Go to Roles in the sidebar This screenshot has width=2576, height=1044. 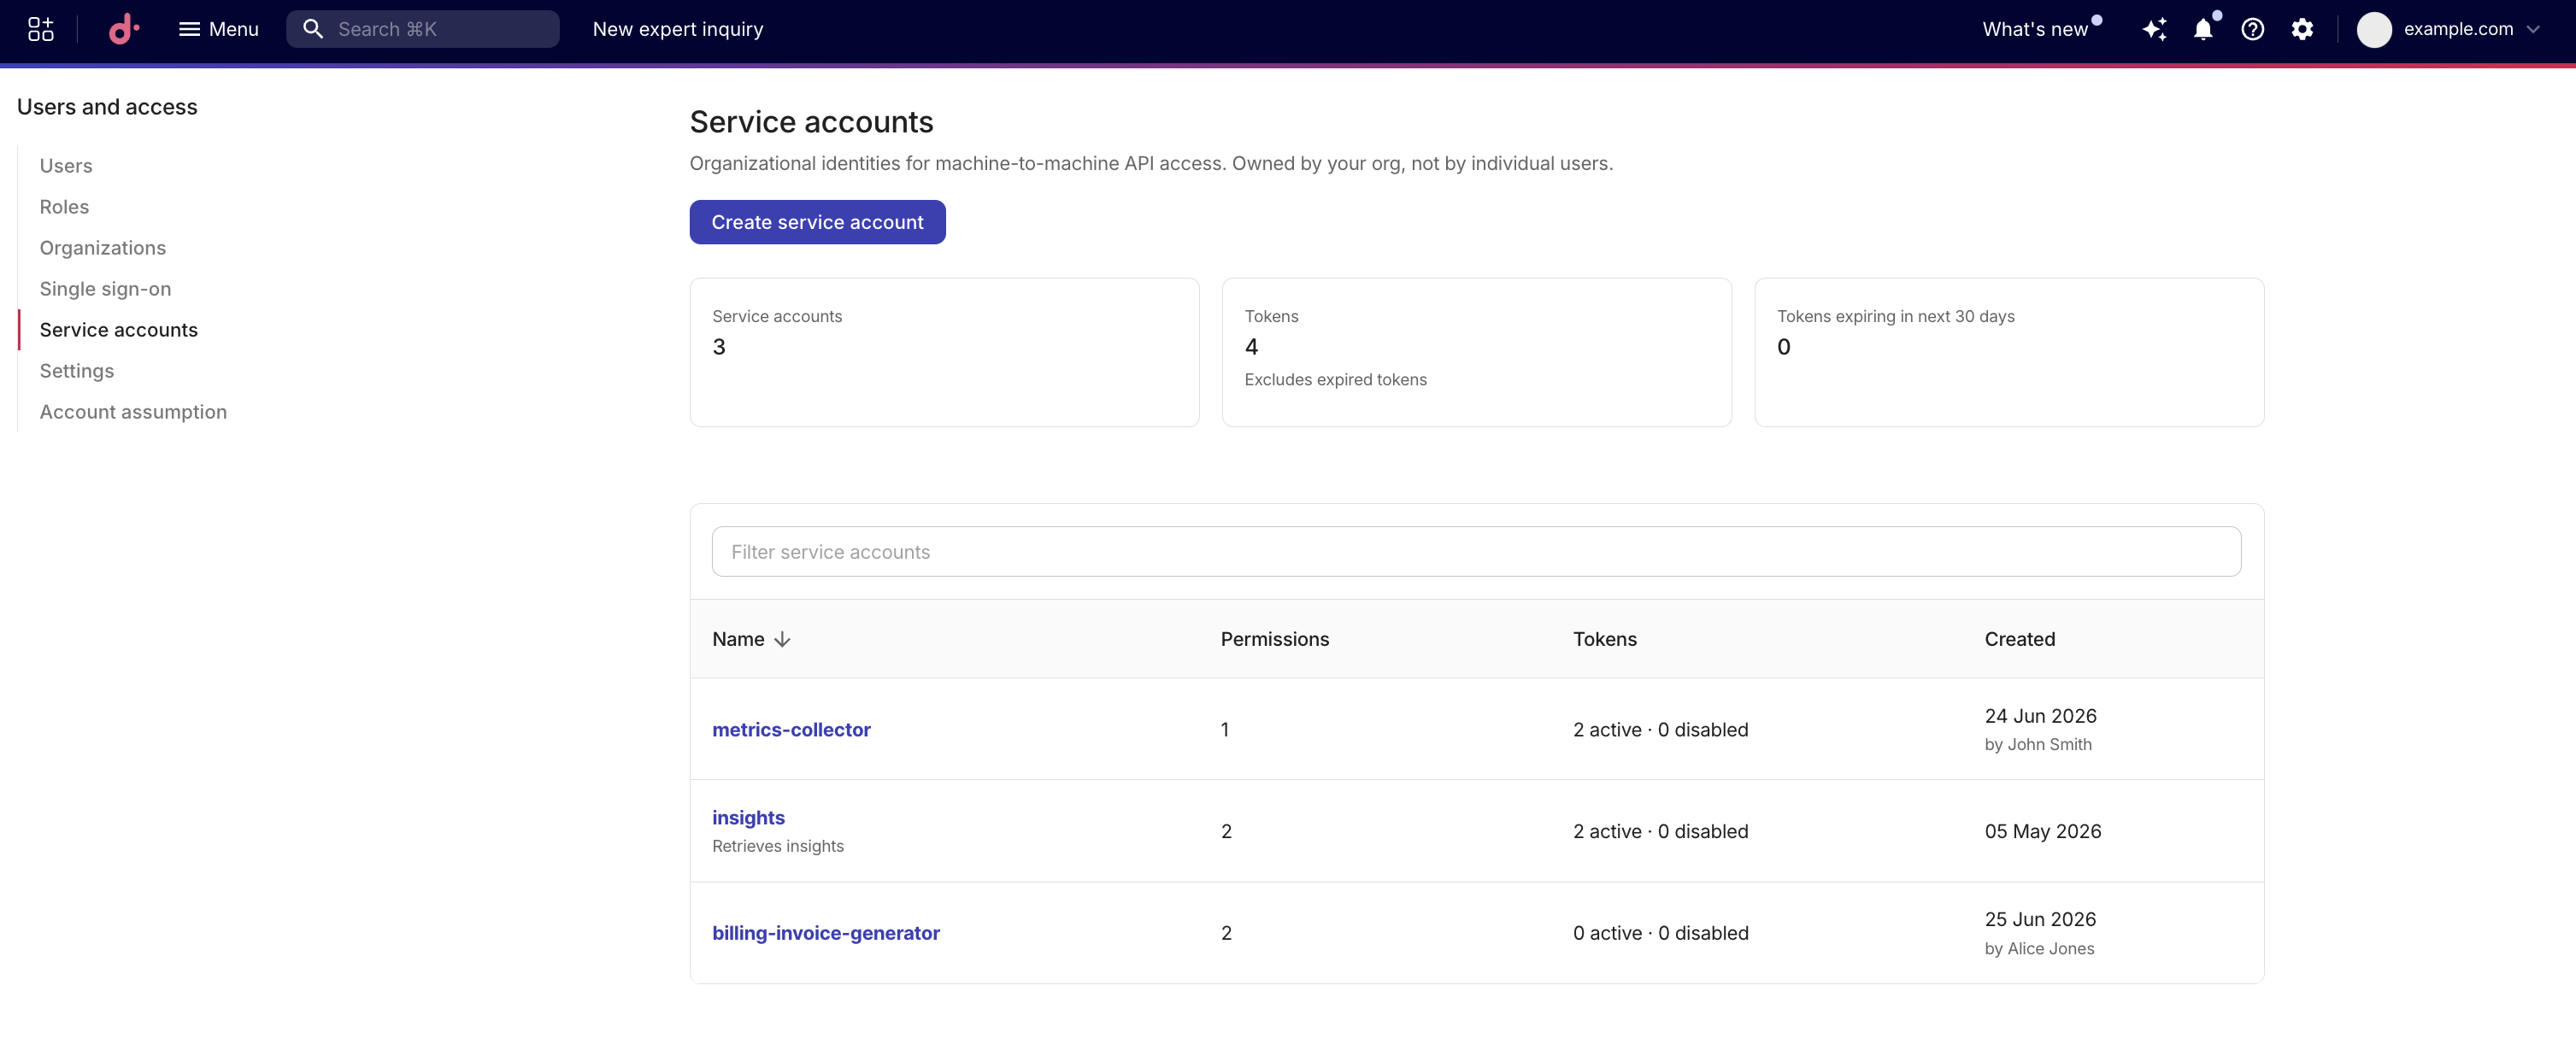click(x=65, y=207)
